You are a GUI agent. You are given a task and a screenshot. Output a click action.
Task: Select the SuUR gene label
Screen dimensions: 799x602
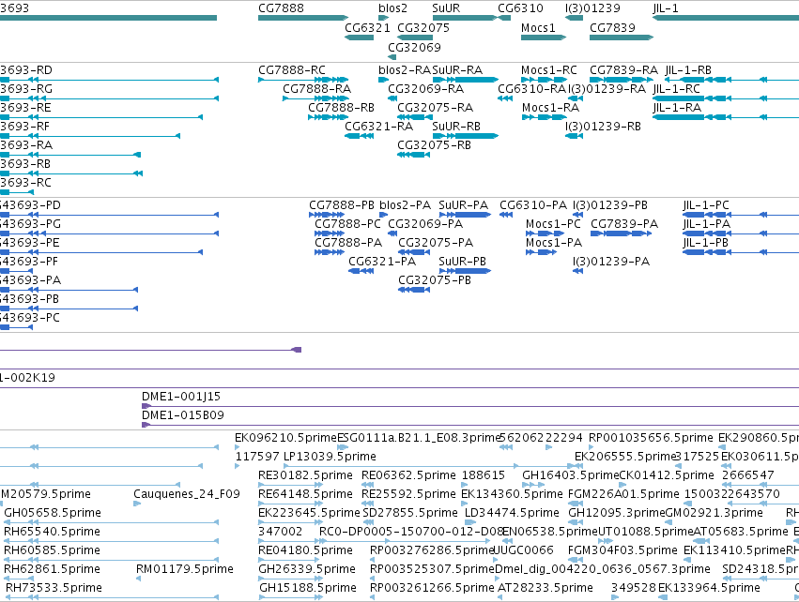[446, 8]
